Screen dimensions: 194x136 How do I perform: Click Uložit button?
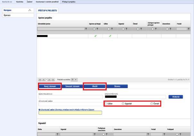click(x=95, y=86)
